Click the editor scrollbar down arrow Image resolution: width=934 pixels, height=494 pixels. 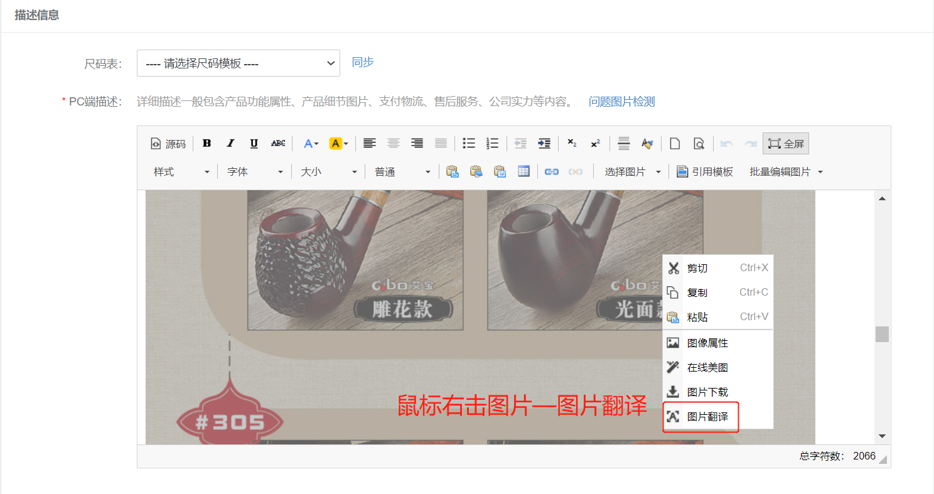click(x=883, y=436)
